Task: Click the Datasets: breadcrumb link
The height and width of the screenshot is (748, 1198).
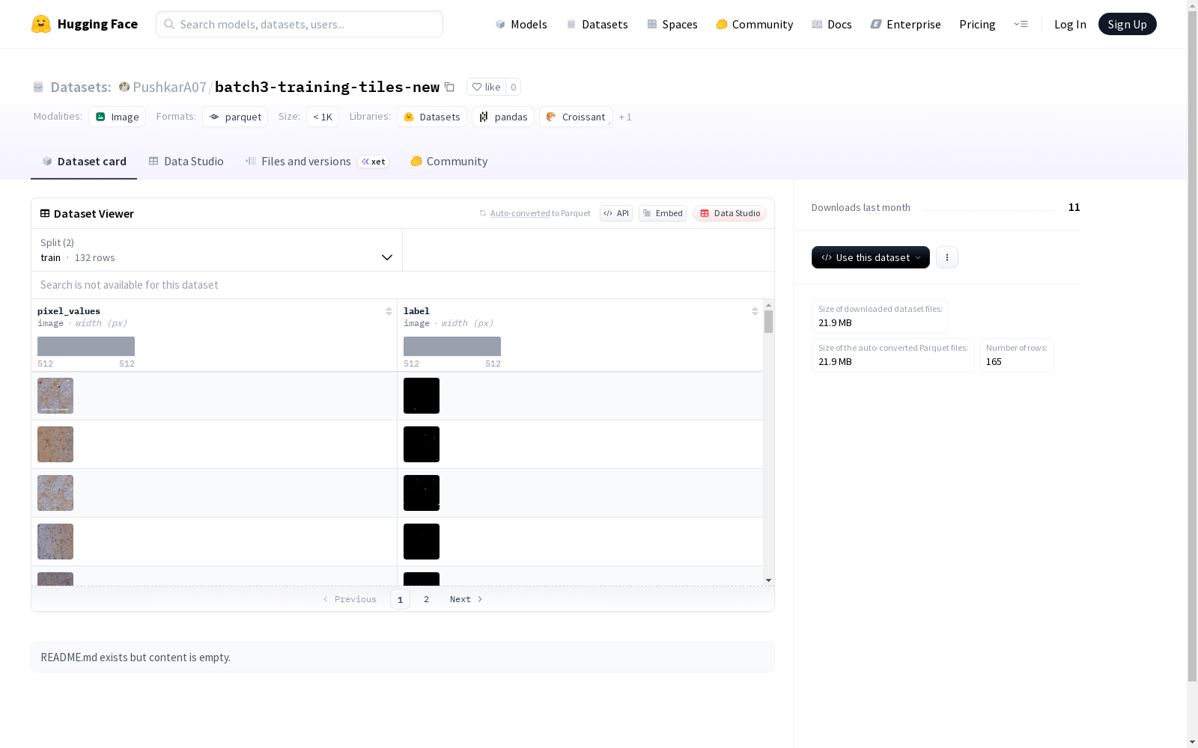Action: pyautogui.click(x=80, y=87)
